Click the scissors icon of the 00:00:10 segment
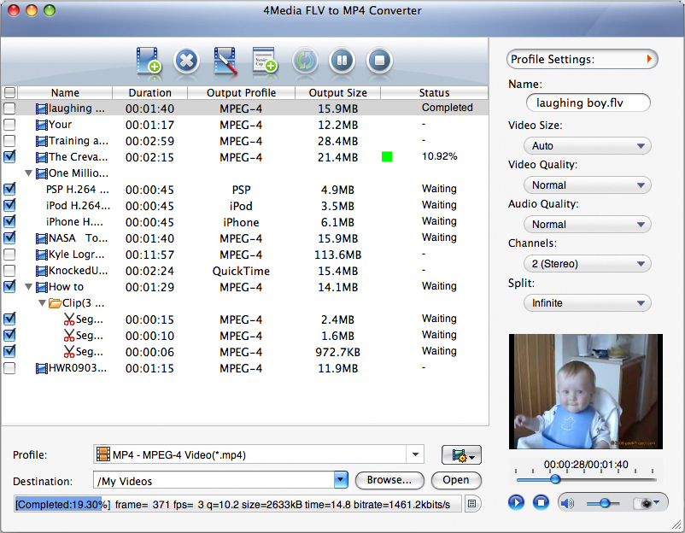The image size is (685, 533). click(x=69, y=336)
